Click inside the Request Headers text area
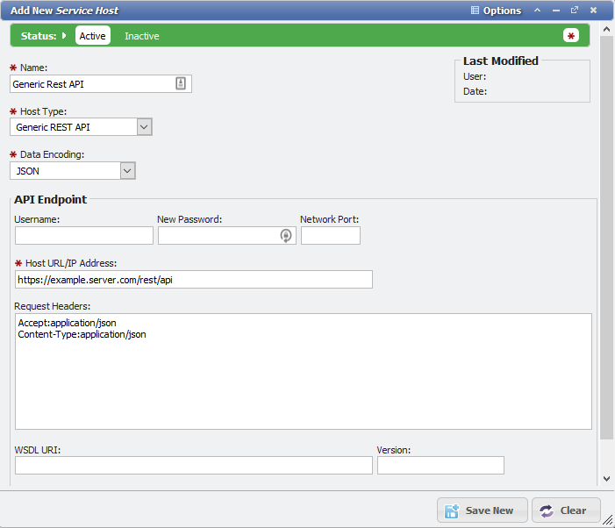615x528 pixels. pos(303,377)
